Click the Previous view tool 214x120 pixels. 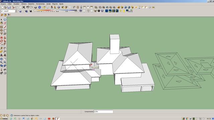pyautogui.click(x=1, y=66)
